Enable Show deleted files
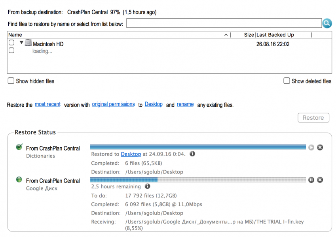The width and height of the screenshot is (336, 237). pos(287,81)
